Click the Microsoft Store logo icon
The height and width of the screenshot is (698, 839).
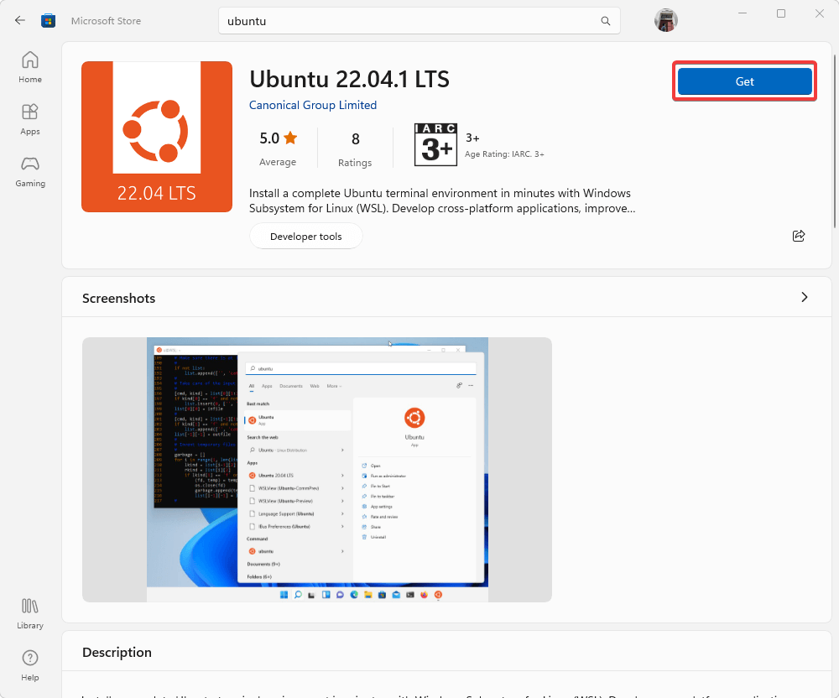[x=48, y=21]
